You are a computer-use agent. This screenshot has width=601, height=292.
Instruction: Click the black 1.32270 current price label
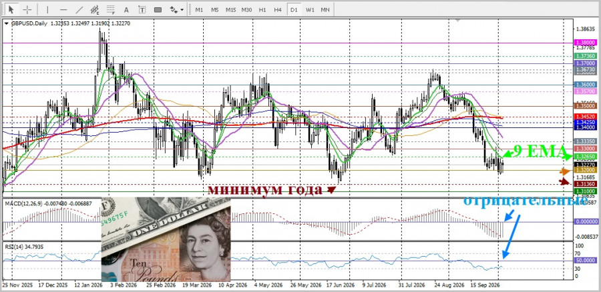pos(585,164)
